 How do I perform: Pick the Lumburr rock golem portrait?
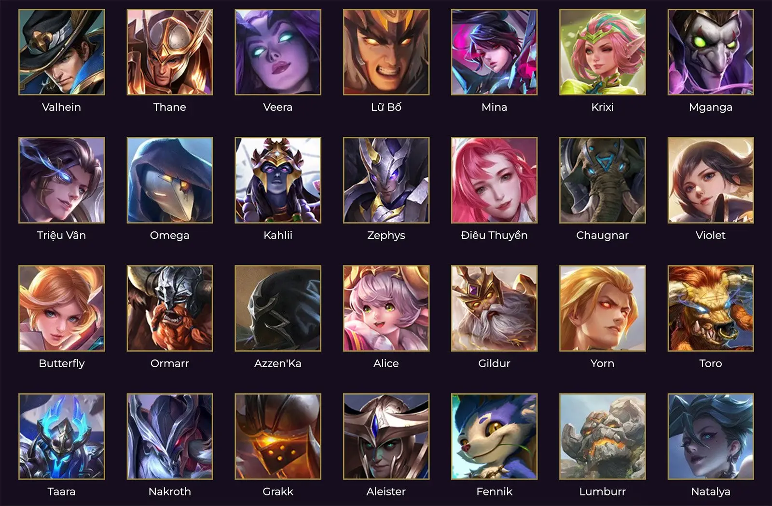(x=602, y=437)
